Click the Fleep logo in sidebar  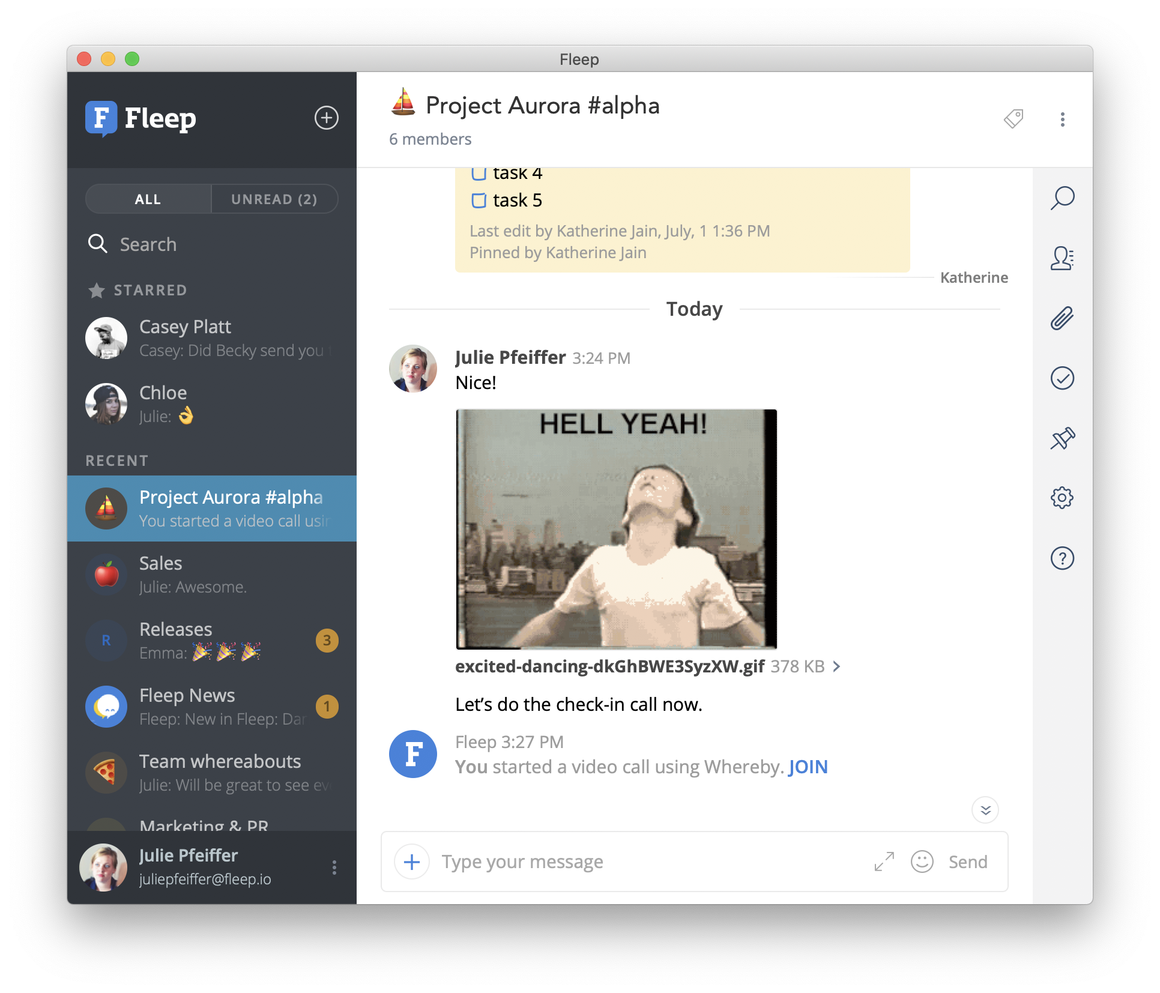pos(141,118)
